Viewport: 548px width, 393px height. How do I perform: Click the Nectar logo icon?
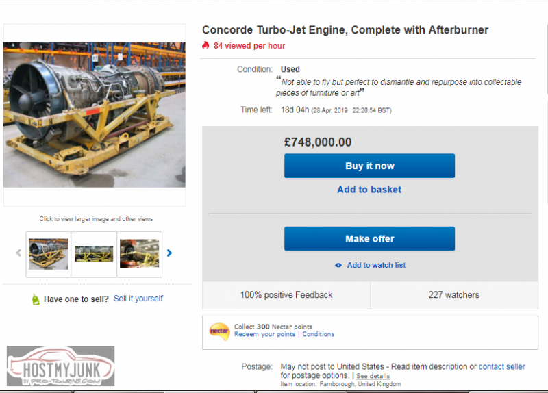tap(219, 331)
